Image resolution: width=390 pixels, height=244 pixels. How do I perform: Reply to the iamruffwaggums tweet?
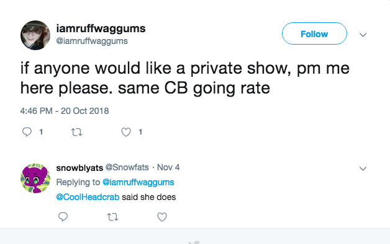pyautogui.click(x=27, y=132)
